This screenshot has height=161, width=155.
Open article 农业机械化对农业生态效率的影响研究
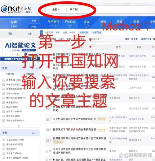click(x=74, y=119)
